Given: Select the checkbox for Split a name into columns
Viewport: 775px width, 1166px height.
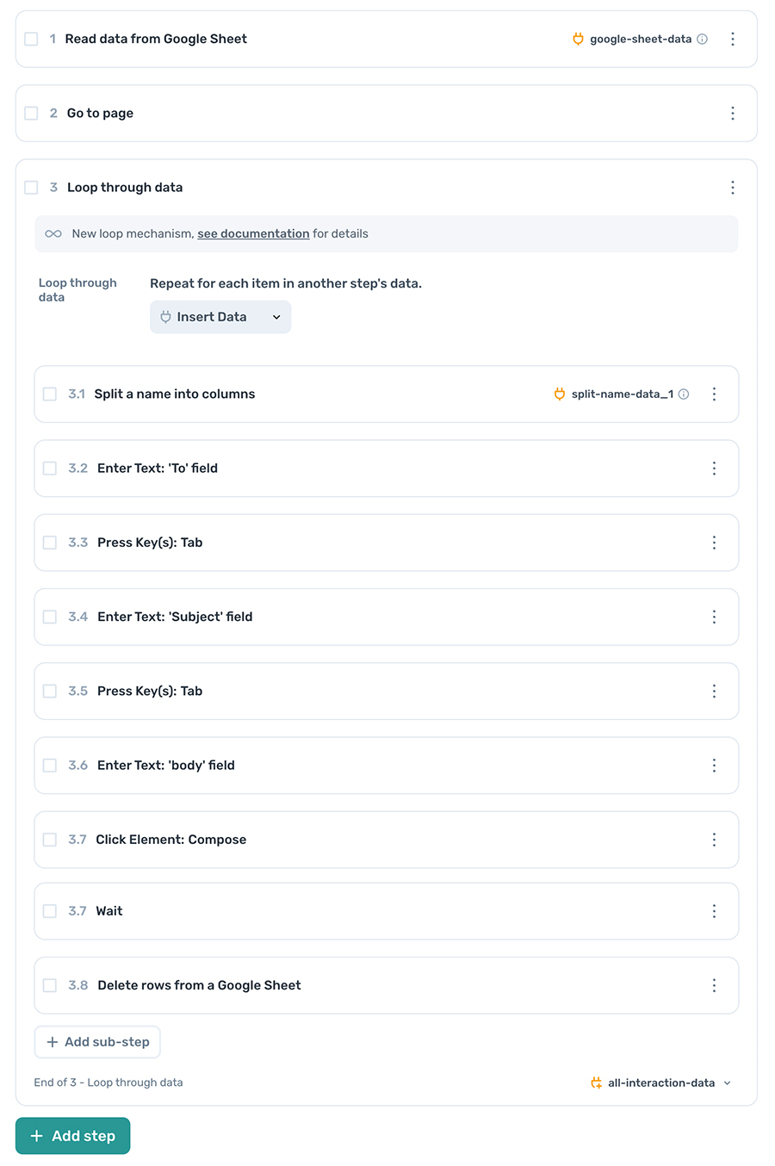Looking at the screenshot, I should [50, 394].
